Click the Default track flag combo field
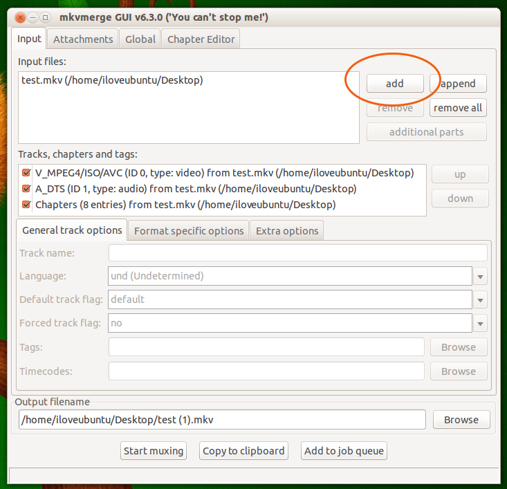The height and width of the screenshot is (489, 507). point(290,299)
